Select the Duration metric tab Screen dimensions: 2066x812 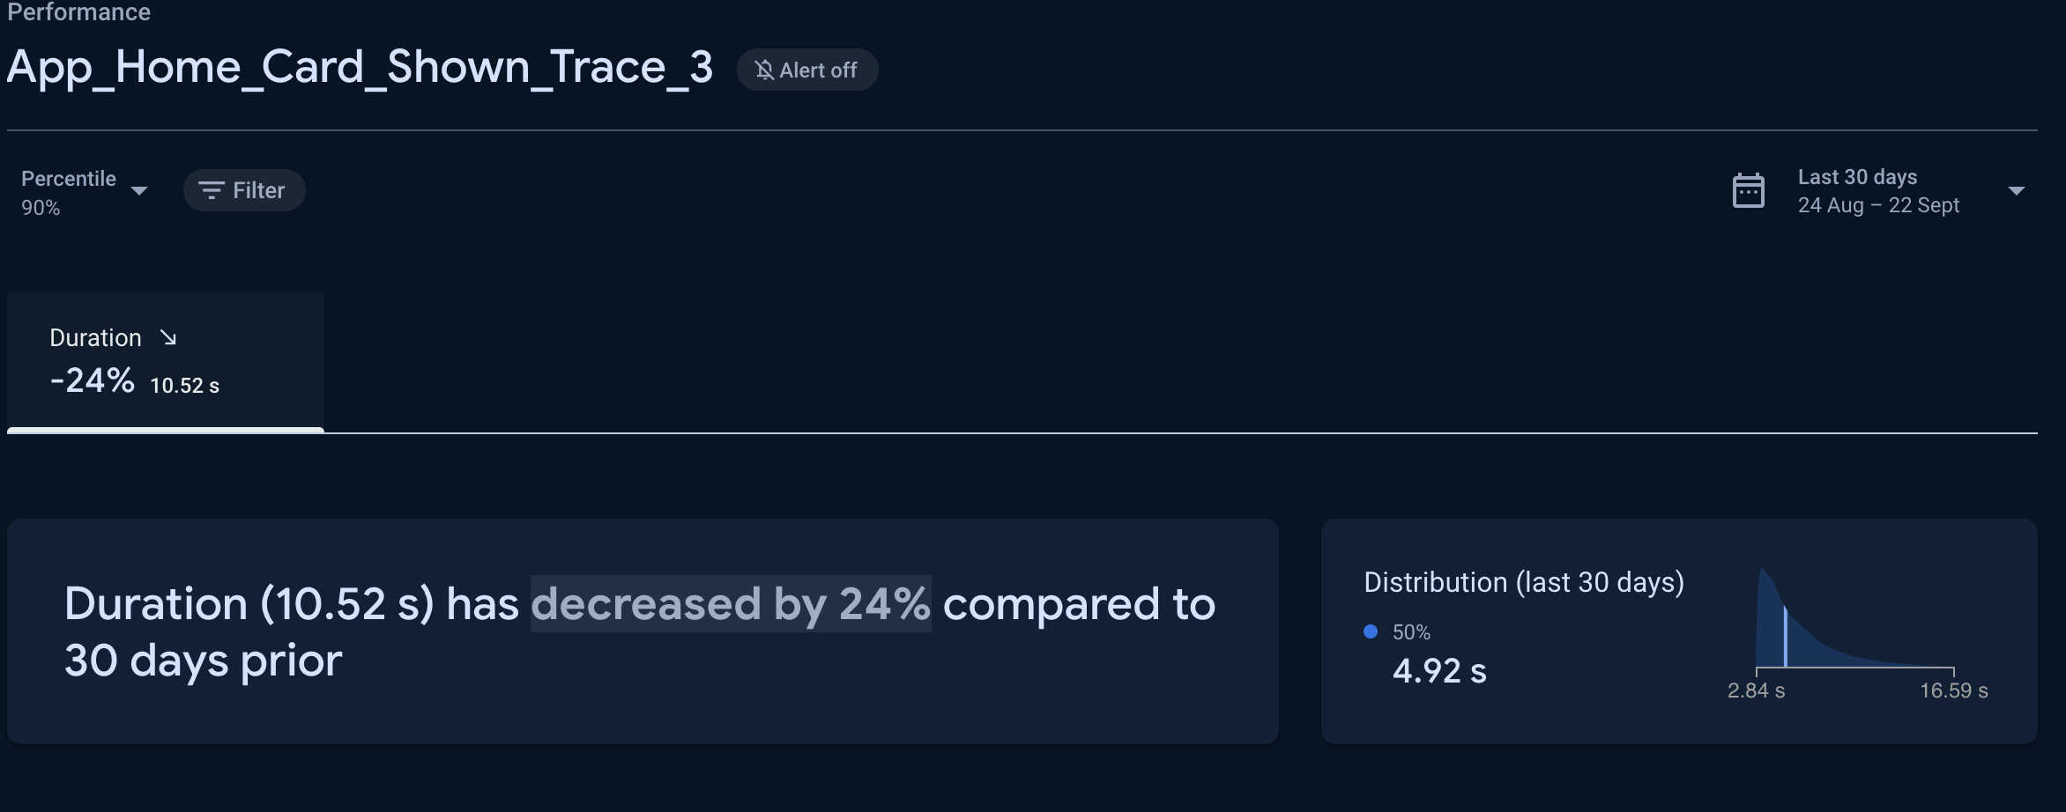pos(166,361)
